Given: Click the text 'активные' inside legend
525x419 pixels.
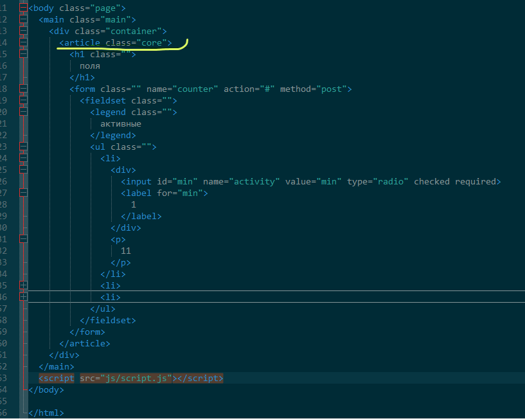Looking at the screenshot, I should (121, 124).
